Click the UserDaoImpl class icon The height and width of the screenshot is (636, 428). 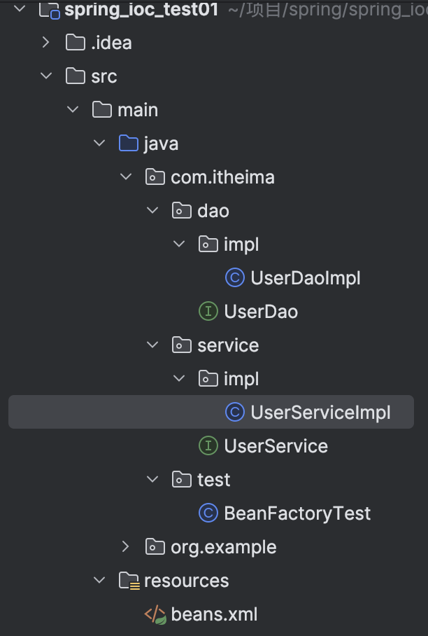235,278
